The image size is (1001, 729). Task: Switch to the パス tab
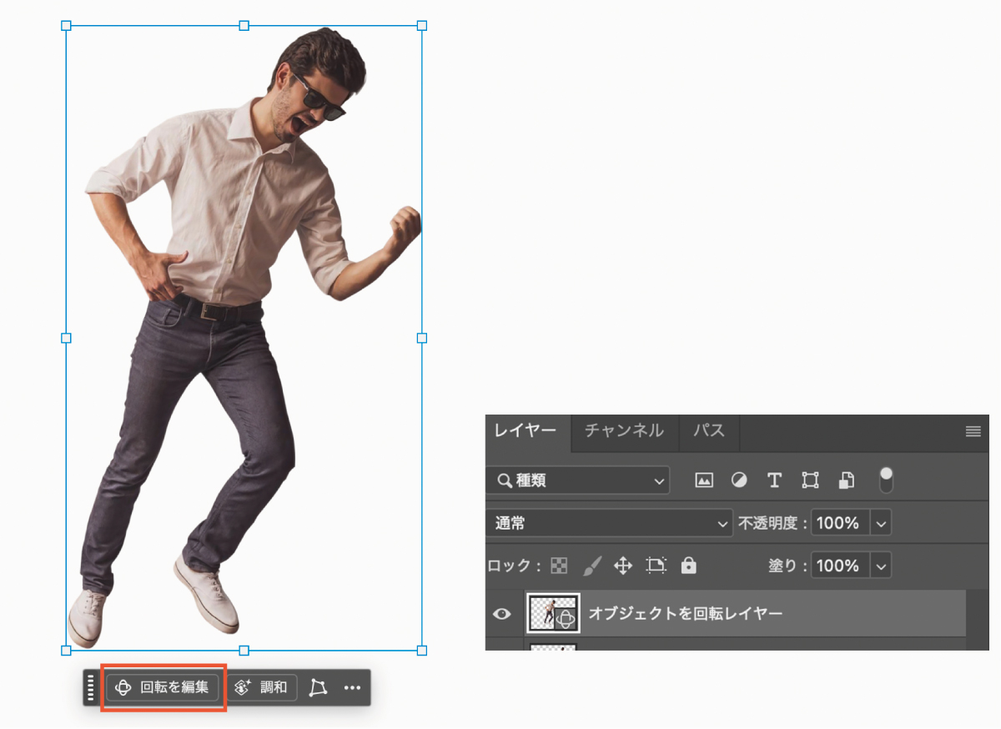point(709,431)
